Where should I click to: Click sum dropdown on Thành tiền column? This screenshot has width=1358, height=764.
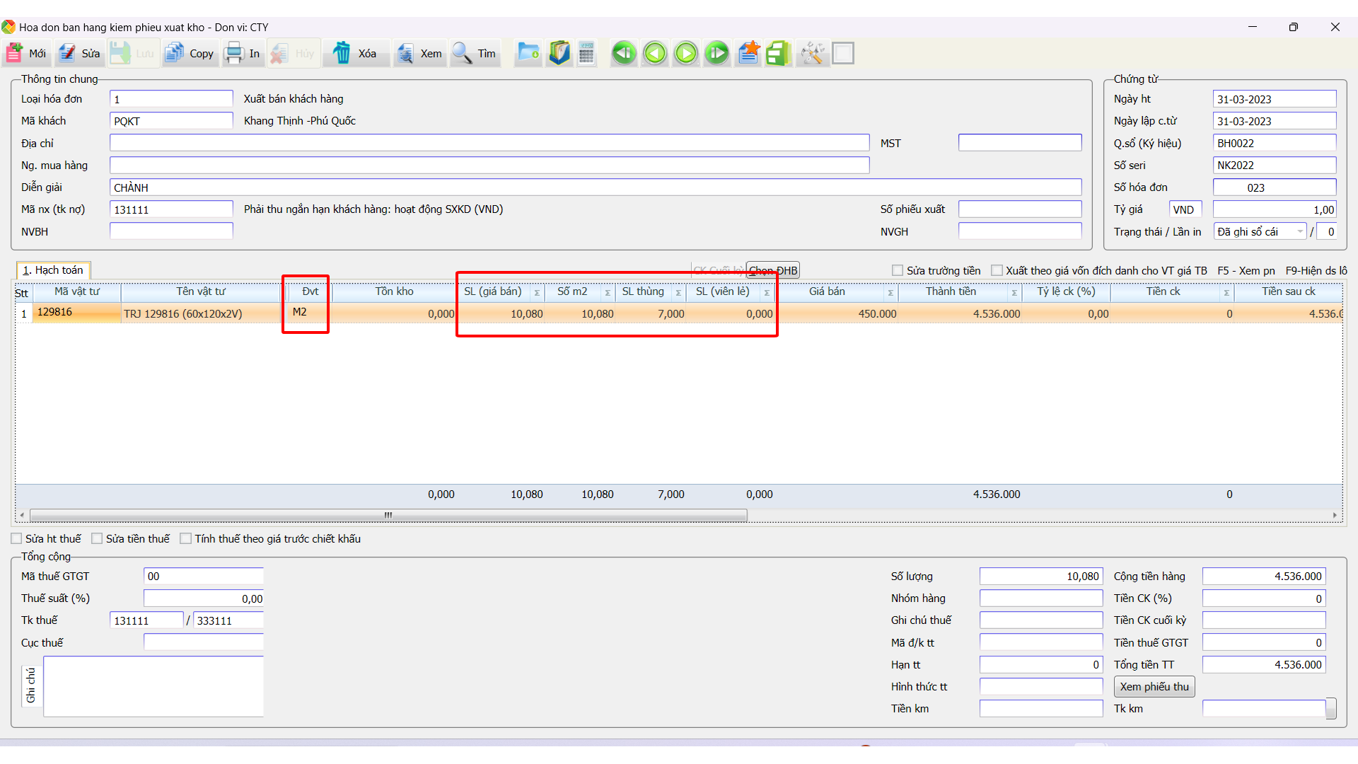[x=1014, y=292]
